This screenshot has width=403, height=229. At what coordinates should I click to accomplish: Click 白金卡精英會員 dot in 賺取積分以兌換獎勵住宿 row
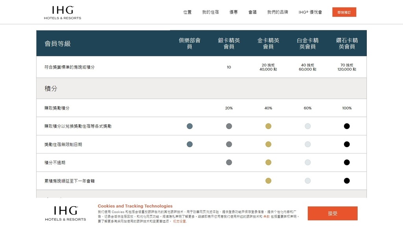point(308,126)
